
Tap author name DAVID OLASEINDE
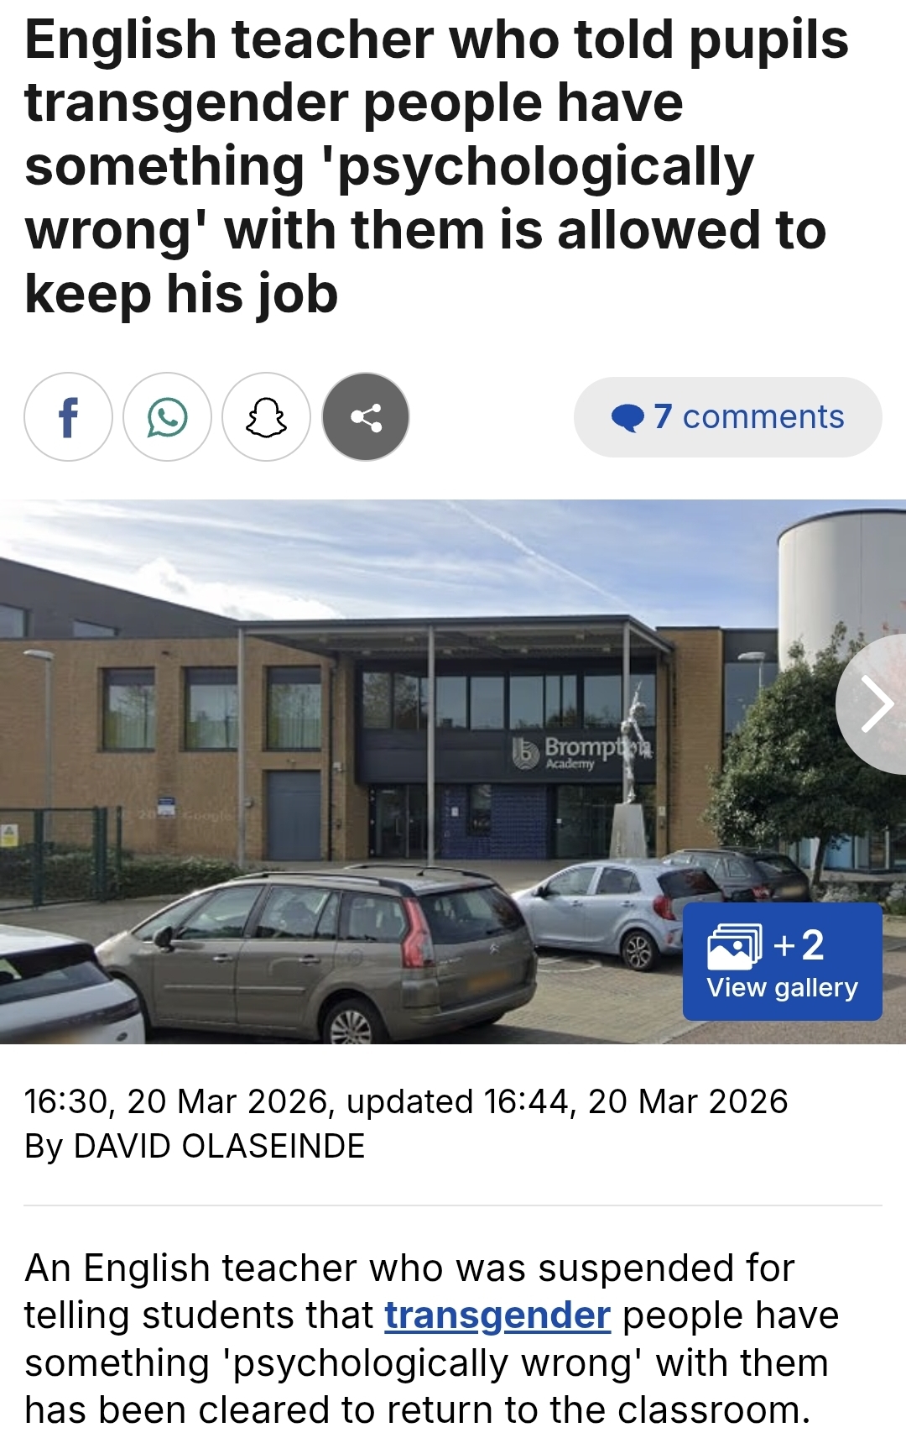tap(219, 1146)
